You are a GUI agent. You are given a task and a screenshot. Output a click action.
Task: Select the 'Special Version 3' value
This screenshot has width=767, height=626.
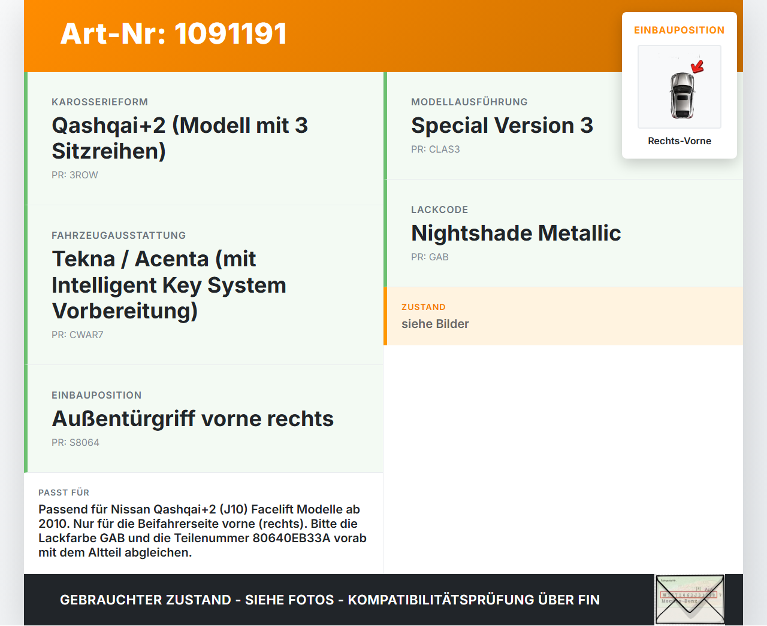pyautogui.click(x=502, y=125)
